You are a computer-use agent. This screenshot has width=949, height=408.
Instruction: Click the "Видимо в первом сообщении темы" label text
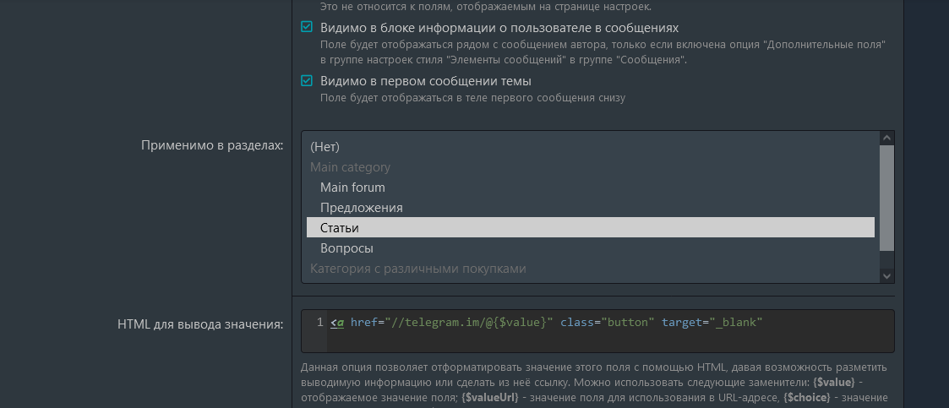tap(425, 81)
